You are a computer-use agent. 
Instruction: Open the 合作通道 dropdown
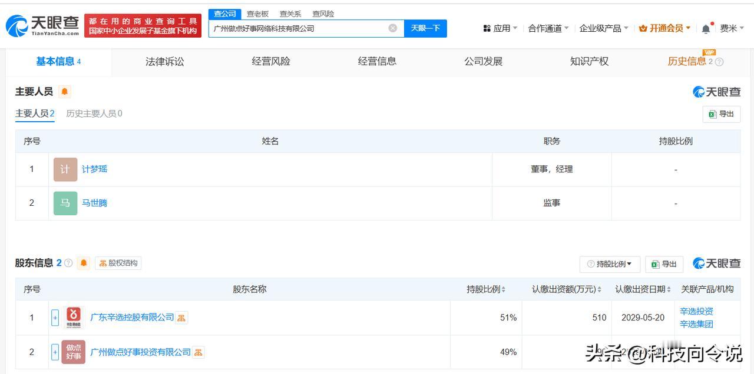(x=548, y=28)
